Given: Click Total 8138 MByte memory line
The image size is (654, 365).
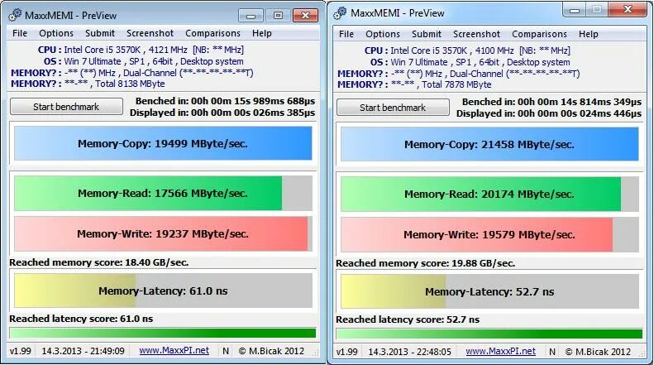Looking at the screenshot, I should click(88, 84).
